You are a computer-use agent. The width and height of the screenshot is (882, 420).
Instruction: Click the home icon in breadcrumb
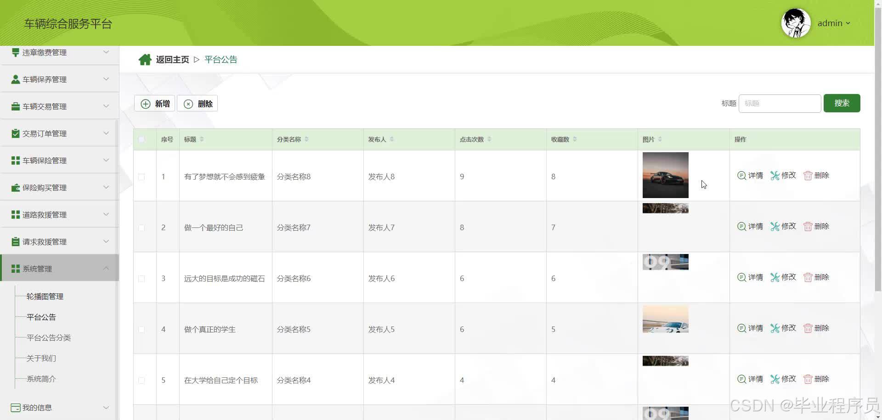145,60
